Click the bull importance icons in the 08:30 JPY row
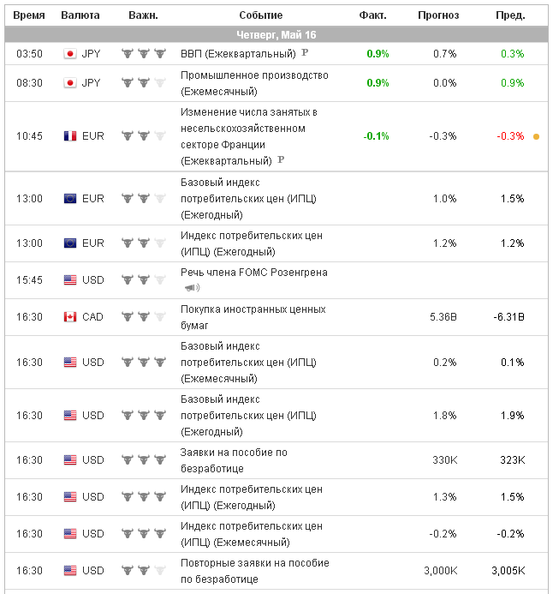Screen dimensions: 553x594 point(143,83)
